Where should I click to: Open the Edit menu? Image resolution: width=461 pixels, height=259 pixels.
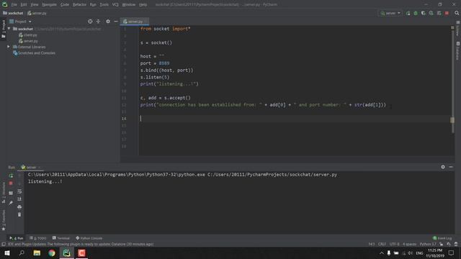click(24, 4)
